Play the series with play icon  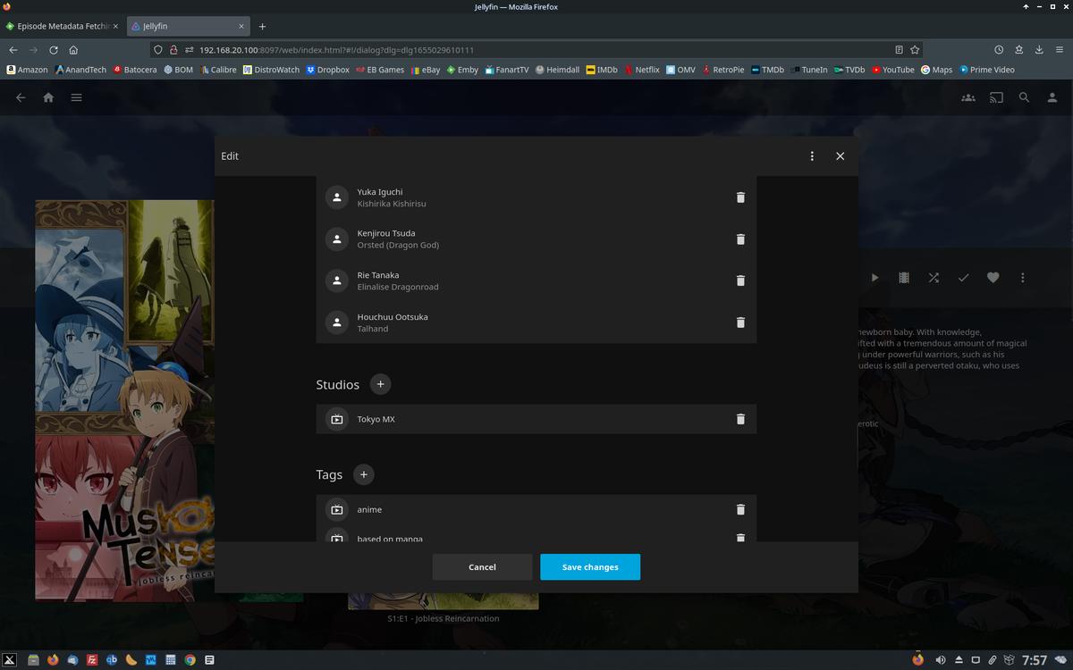click(874, 278)
